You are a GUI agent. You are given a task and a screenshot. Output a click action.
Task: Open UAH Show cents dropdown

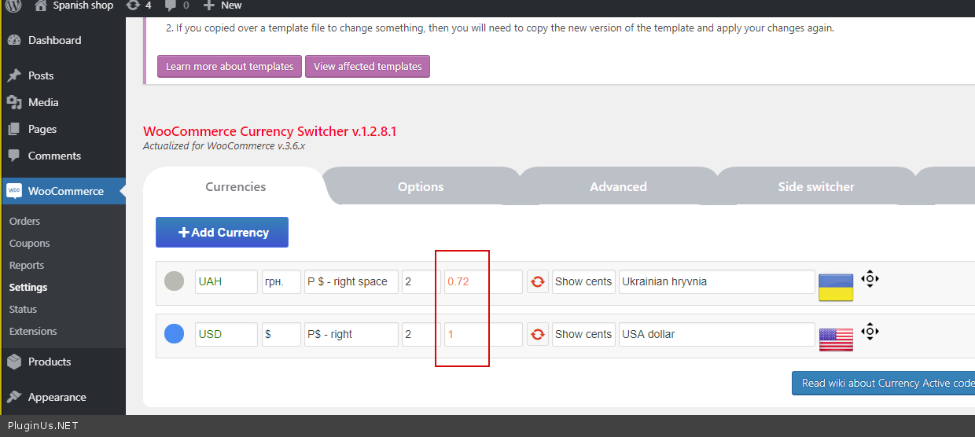[x=583, y=281]
